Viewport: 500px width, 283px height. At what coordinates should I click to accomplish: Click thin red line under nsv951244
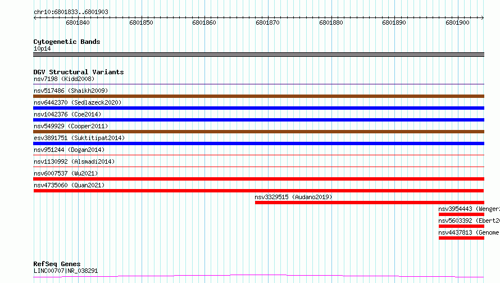[x=258, y=155]
